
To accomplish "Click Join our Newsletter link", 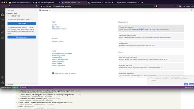I will [x=58, y=65].
